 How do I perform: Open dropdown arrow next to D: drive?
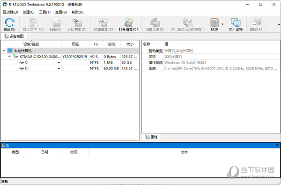59,69
